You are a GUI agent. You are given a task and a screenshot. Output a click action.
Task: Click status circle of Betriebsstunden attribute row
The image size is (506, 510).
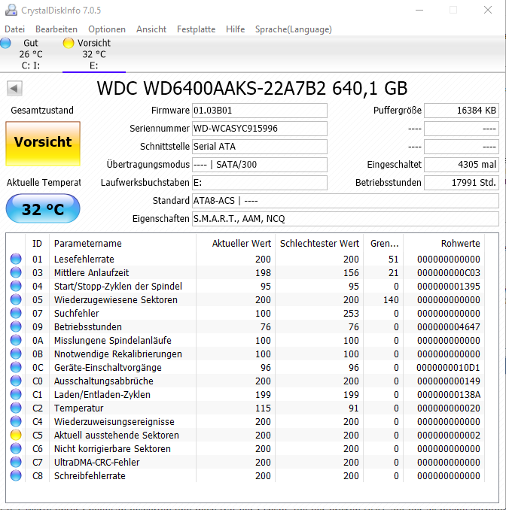(16, 326)
